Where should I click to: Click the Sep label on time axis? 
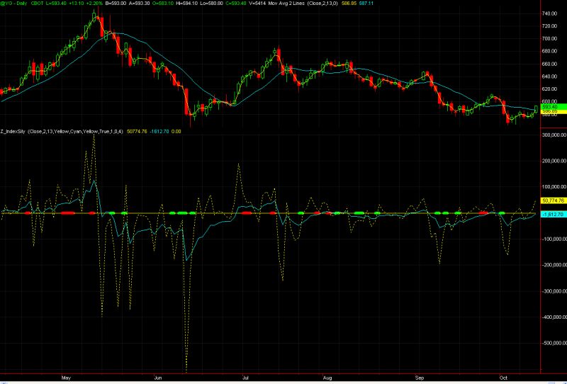pos(420,378)
